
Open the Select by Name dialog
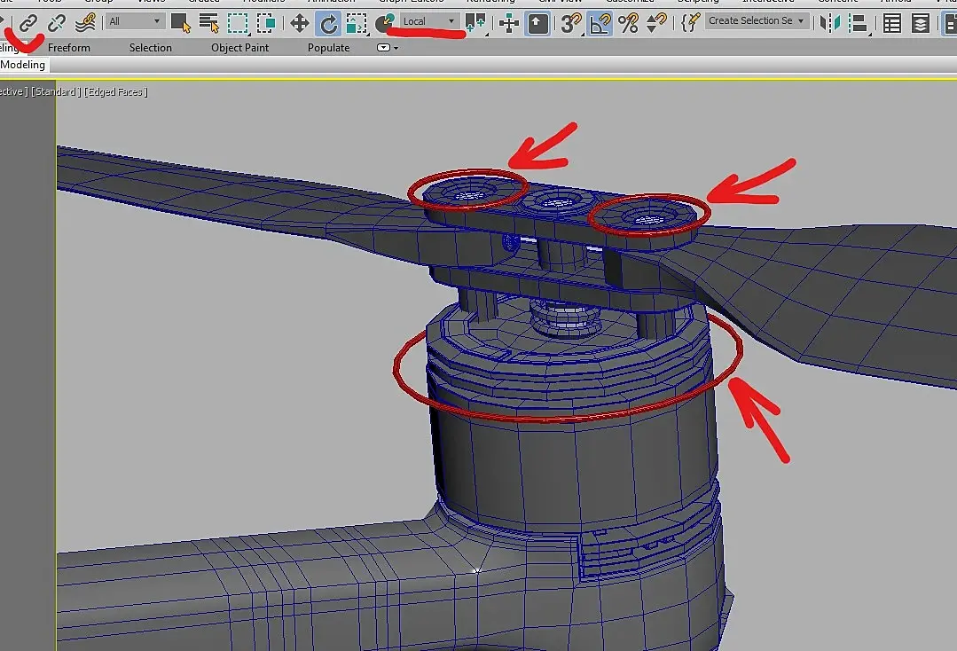point(209,22)
